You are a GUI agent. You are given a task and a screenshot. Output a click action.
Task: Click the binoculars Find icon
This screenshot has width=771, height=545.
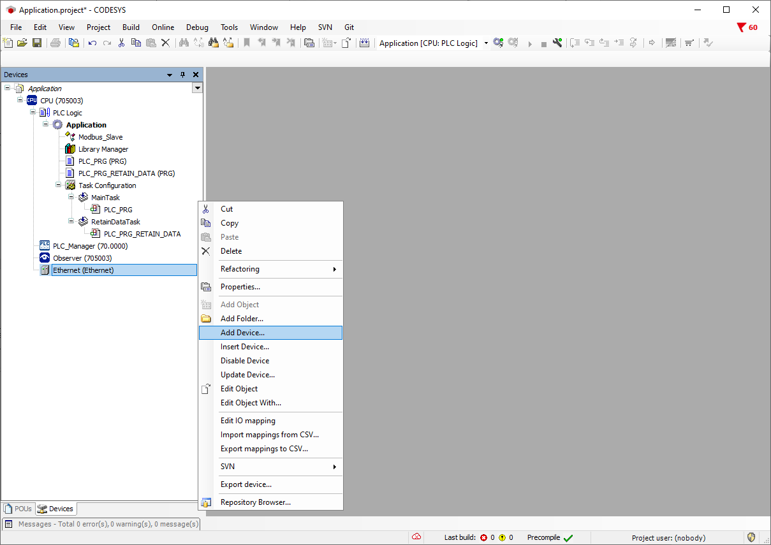coord(184,43)
